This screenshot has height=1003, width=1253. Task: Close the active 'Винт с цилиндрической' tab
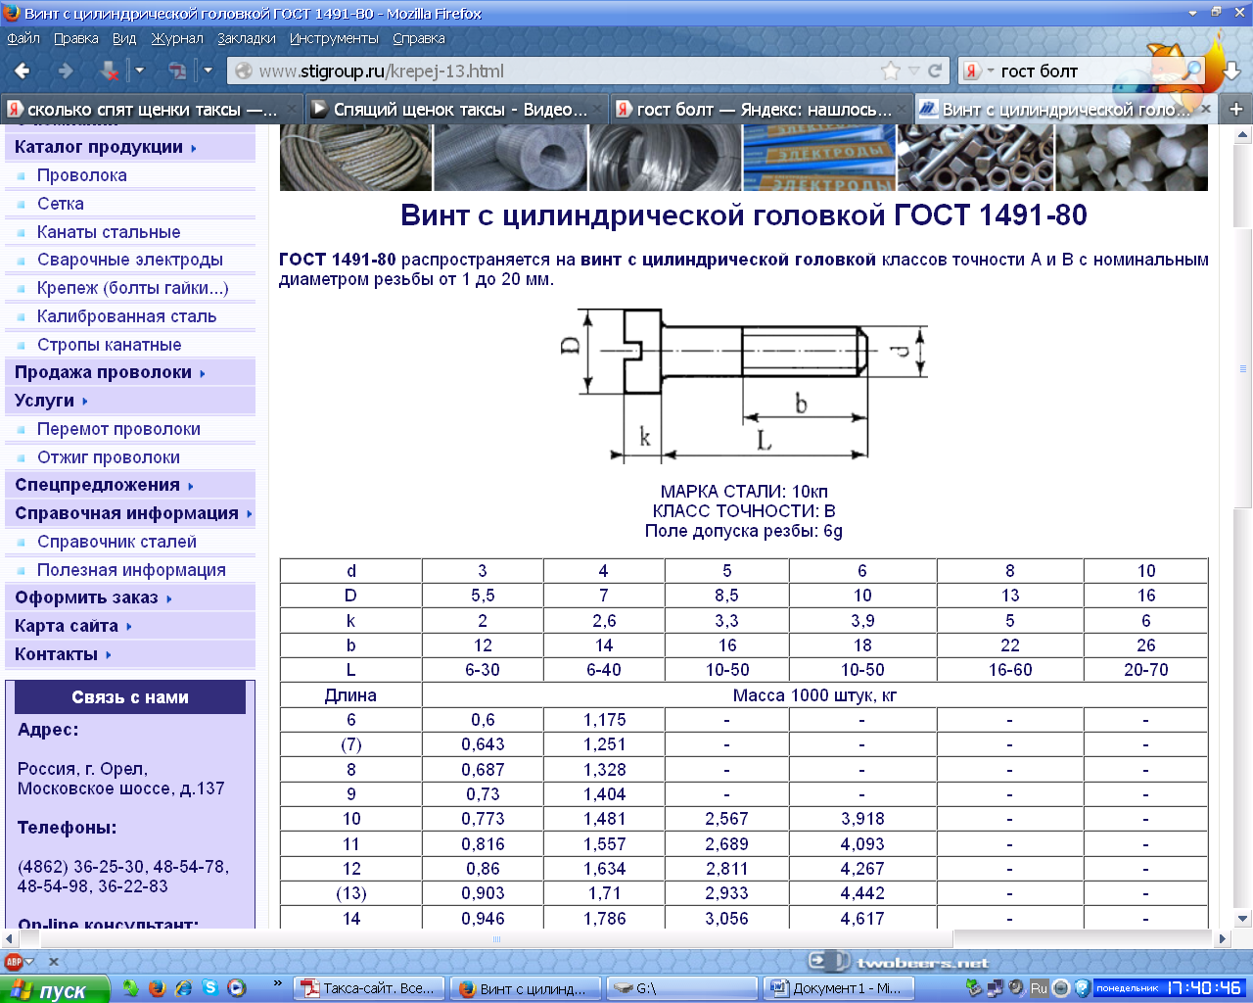click(1206, 109)
